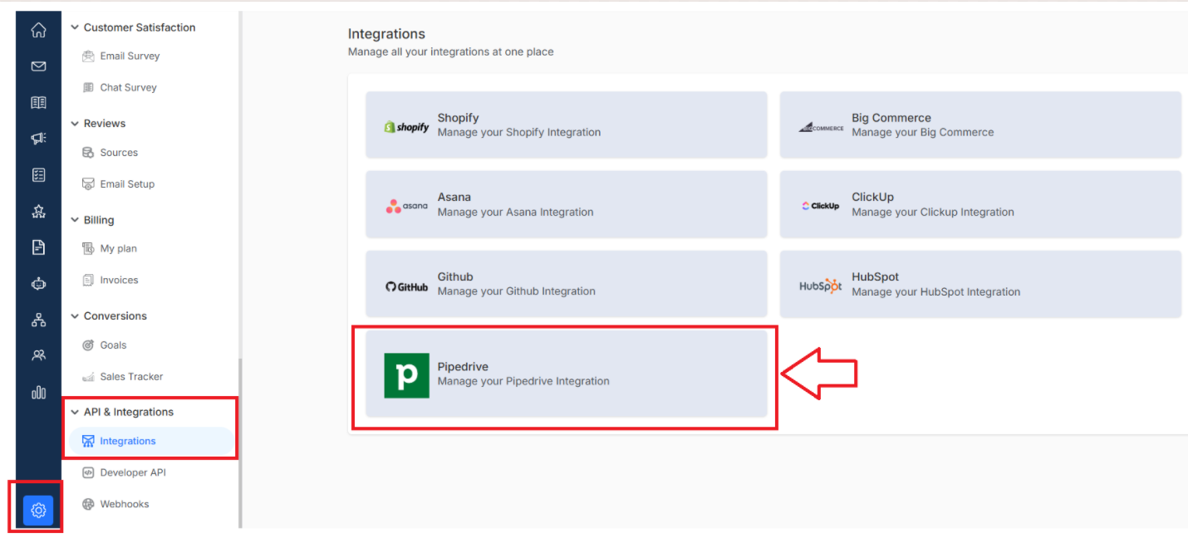Viewport: 1188px width, 538px height.
Task: Collapse the API & Integrations section
Action: point(75,412)
